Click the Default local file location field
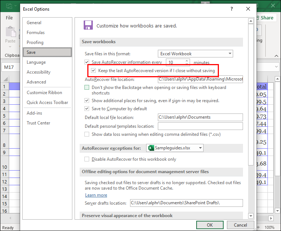This screenshot has width=281, height=231. (x=200, y=117)
